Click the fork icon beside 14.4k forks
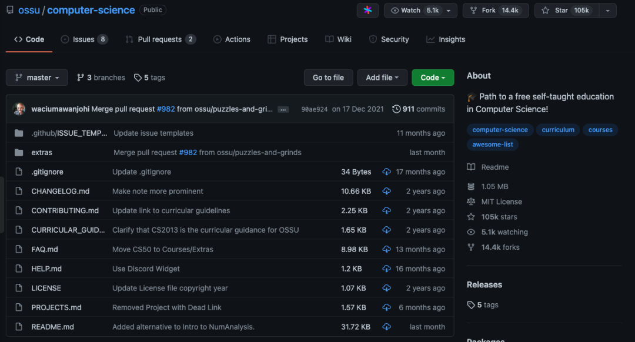 click(470, 247)
